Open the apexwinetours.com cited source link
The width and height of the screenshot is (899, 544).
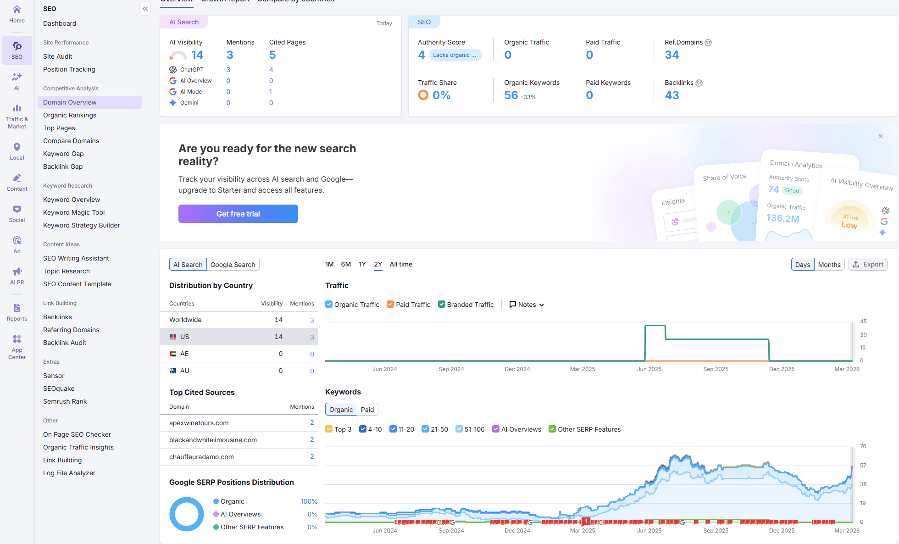coord(199,423)
